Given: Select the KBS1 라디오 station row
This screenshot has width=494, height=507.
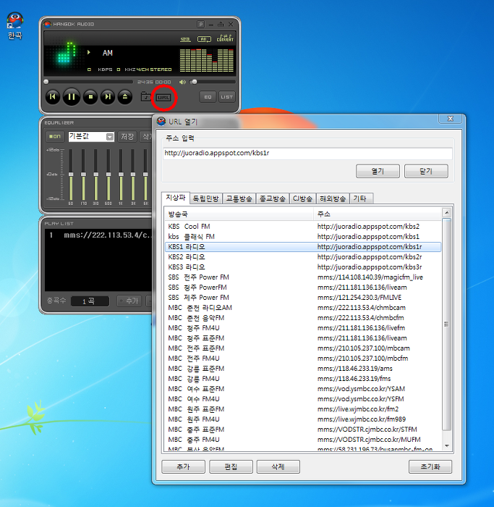Looking at the screenshot, I should [303, 247].
